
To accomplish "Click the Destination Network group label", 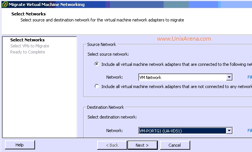I will [x=105, y=107].
